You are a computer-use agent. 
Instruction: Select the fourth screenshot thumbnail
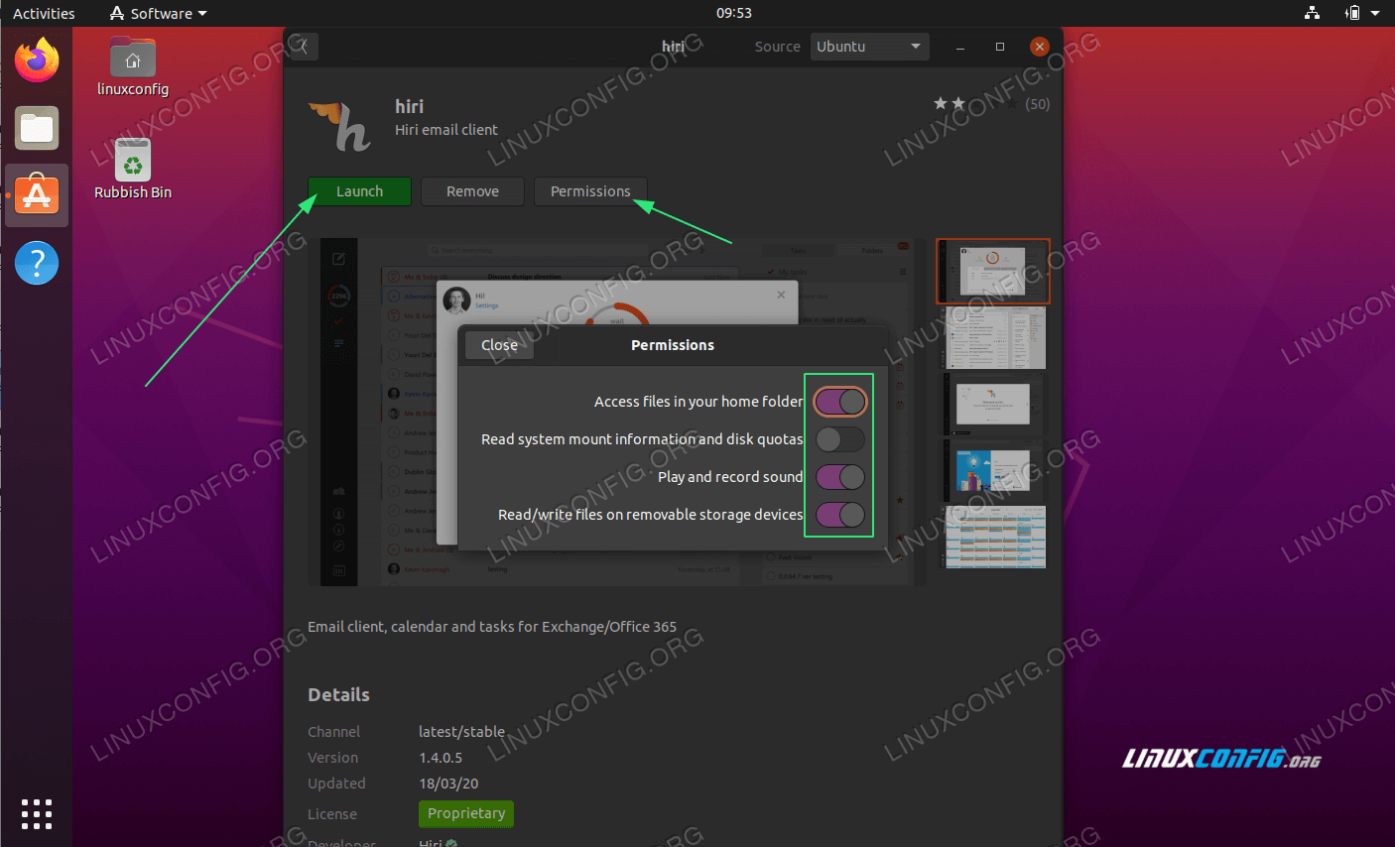(x=993, y=471)
